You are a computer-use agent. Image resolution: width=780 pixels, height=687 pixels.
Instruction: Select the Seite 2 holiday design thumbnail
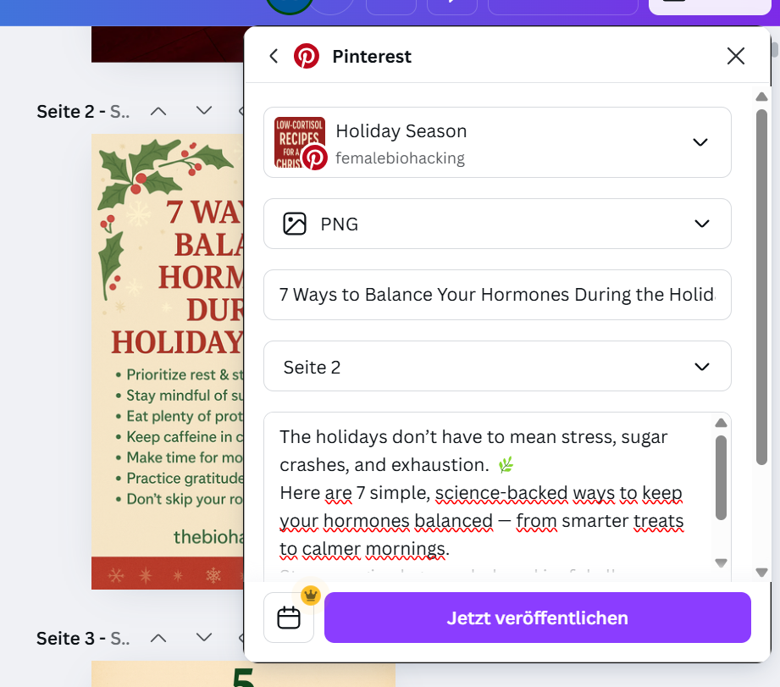pos(168,362)
